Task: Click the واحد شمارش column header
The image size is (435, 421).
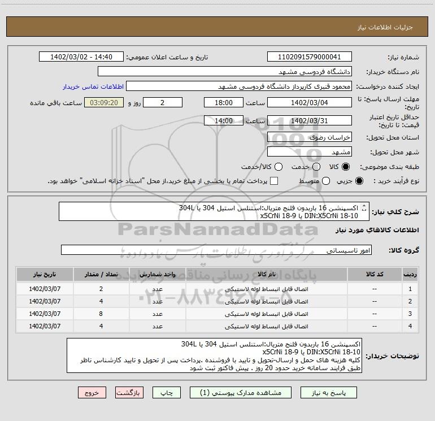Action: (157, 274)
